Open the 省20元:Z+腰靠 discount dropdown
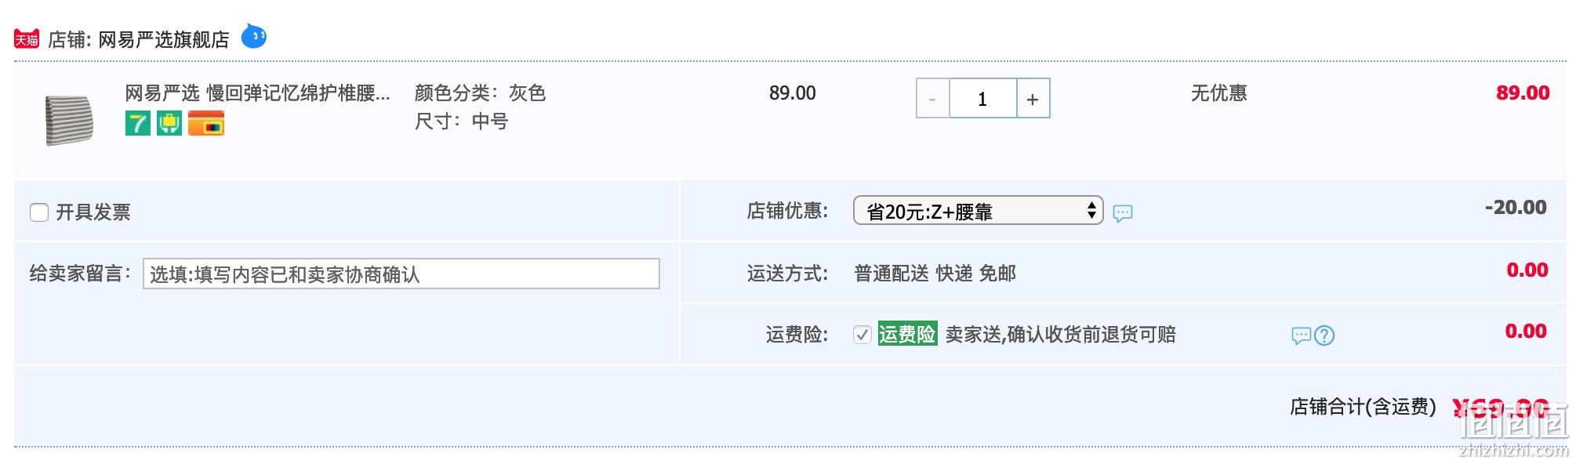Screen dimensions: 1576x464 [978, 211]
